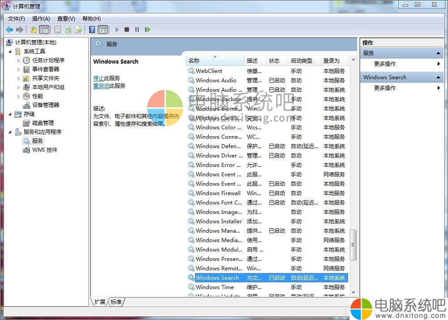Open Help with the question mark icon
Image resolution: width=448 pixels, height=320 pixels.
click(92, 30)
